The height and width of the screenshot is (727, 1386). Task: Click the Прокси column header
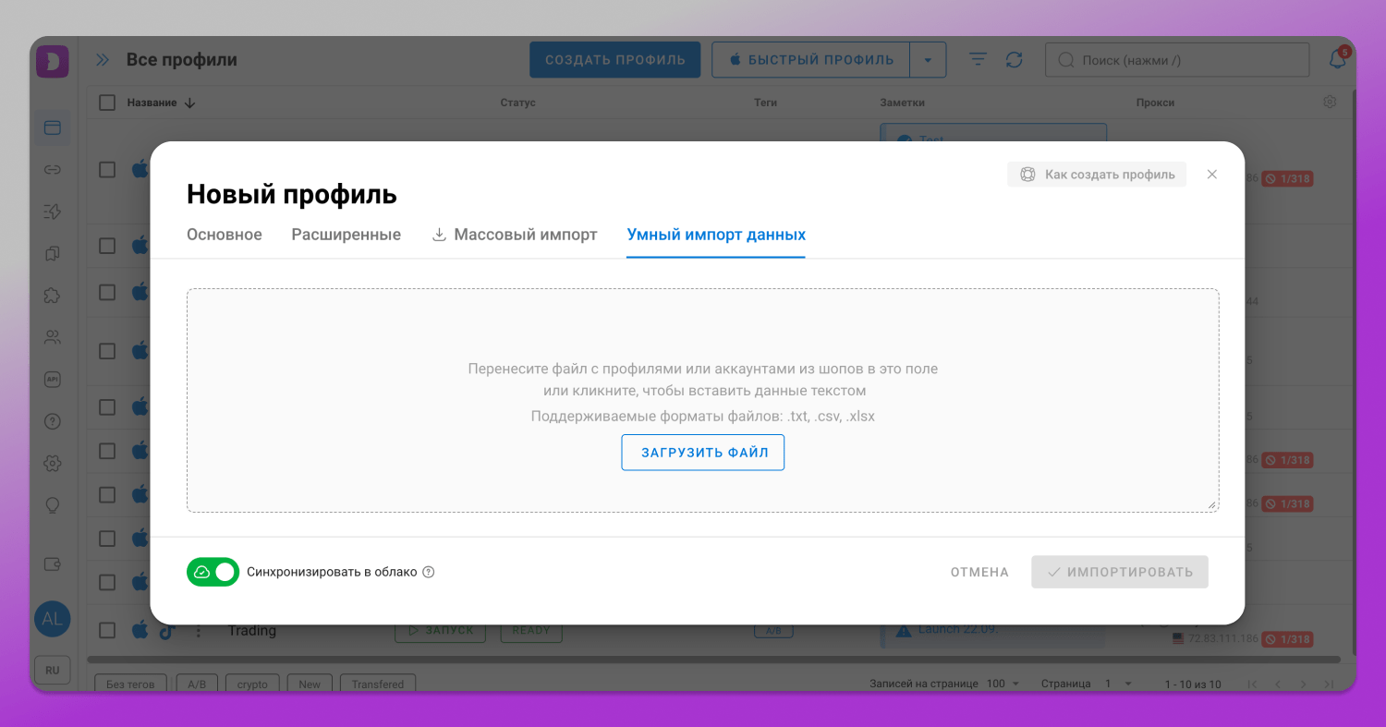(1155, 103)
